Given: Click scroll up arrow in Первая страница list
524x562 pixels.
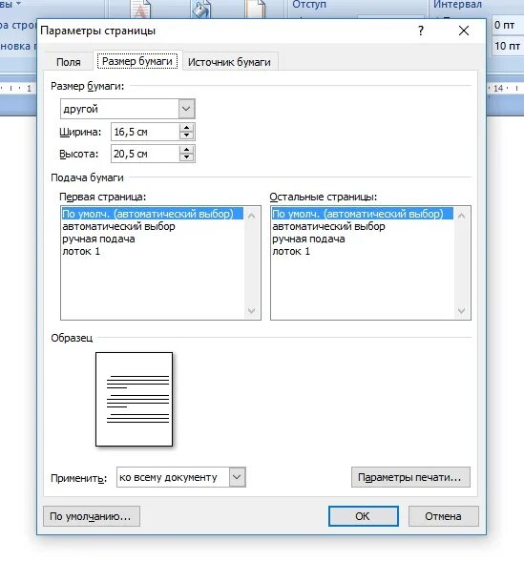Looking at the screenshot, I should [x=252, y=216].
